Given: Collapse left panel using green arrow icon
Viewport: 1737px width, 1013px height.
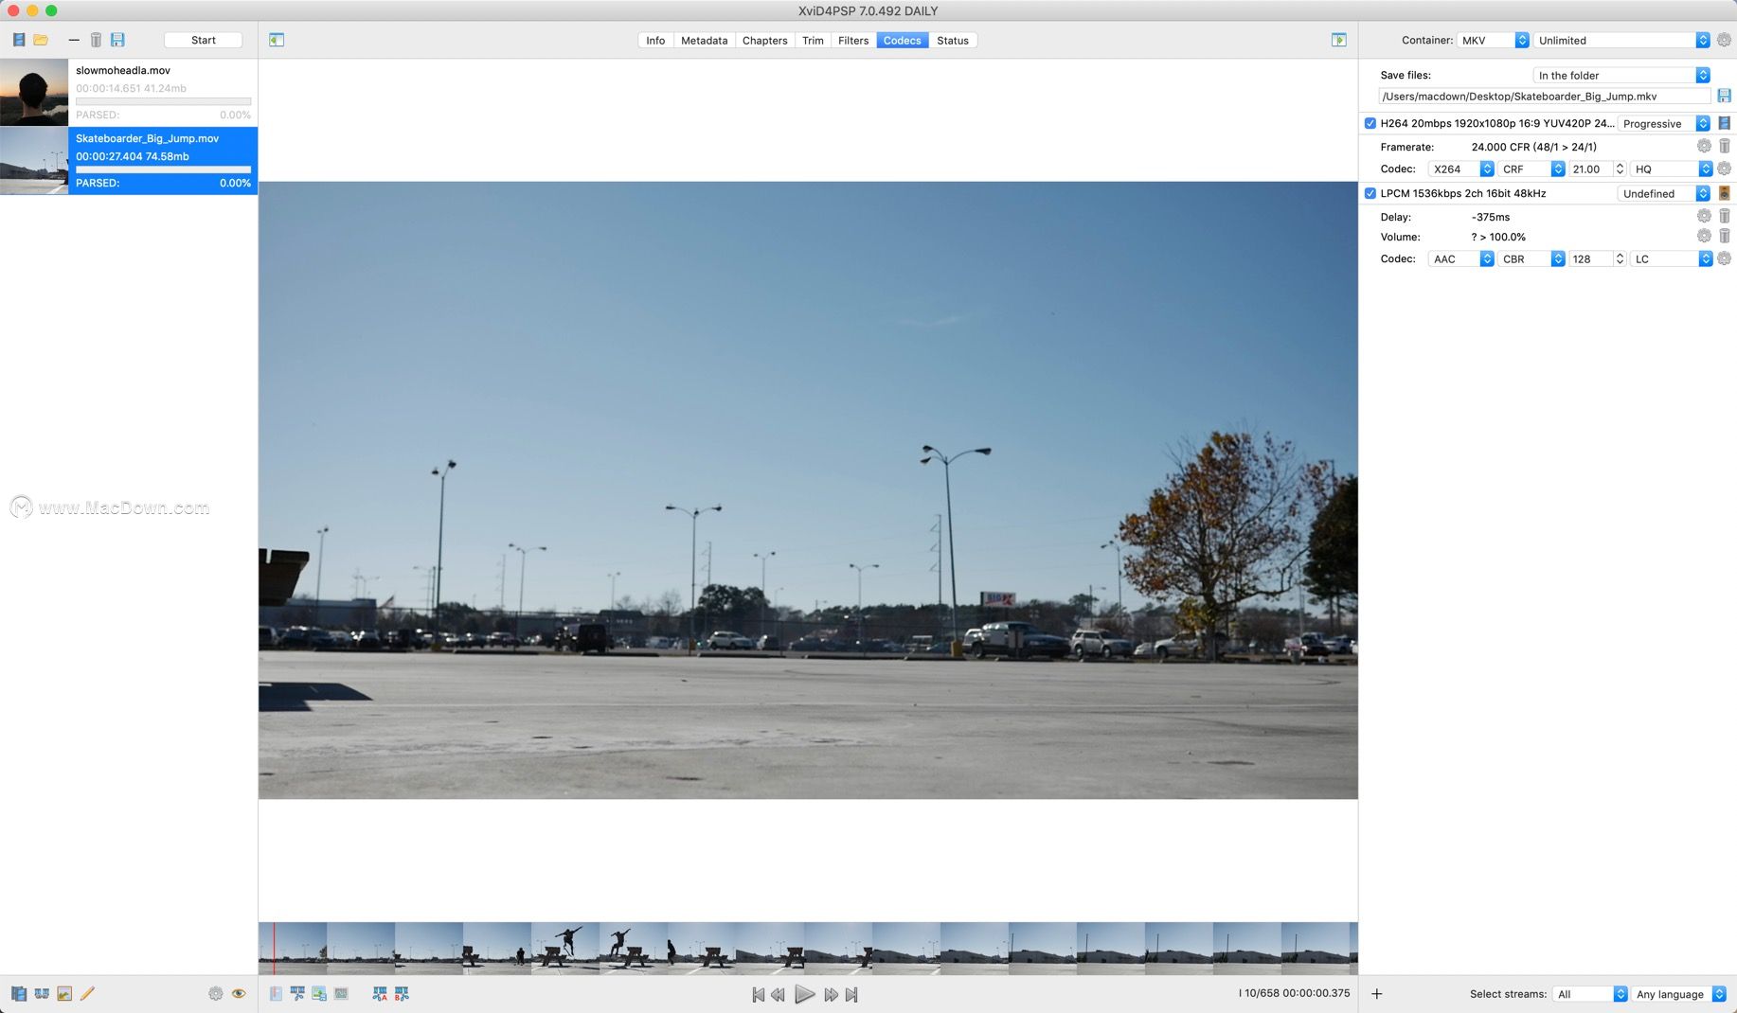Looking at the screenshot, I should tap(277, 40).
